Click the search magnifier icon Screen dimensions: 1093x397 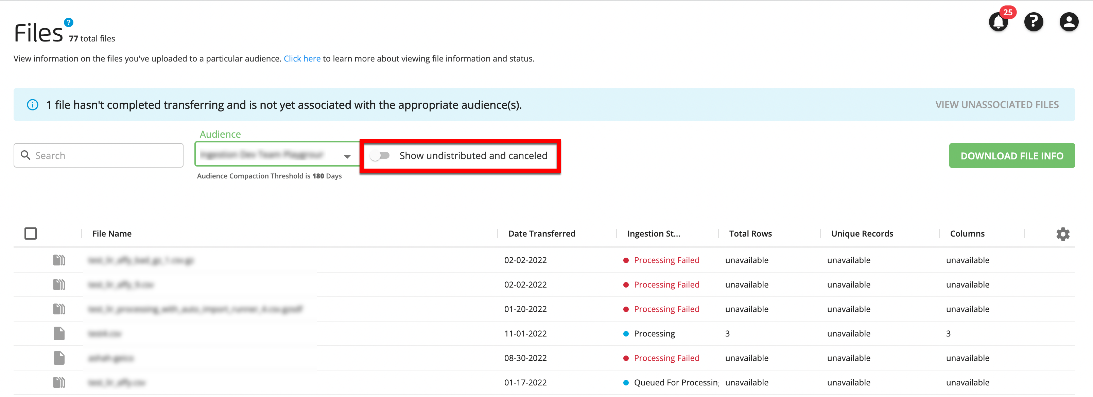point(25,155)
